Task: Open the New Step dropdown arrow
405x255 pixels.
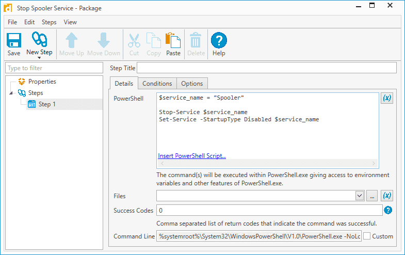Action: 39,58
